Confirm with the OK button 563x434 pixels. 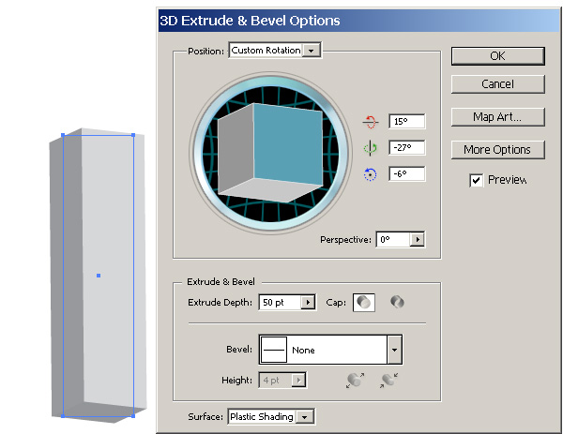pos(497,56)
